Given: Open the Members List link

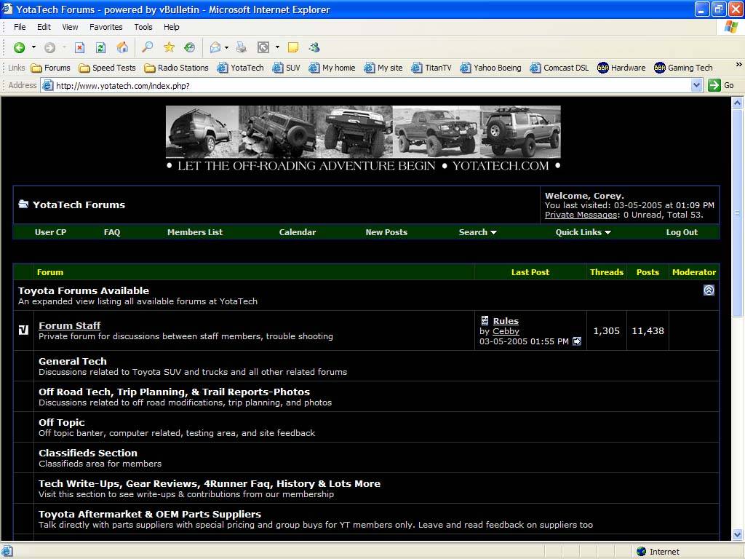Looking at the screenshot, I should 195,232.
